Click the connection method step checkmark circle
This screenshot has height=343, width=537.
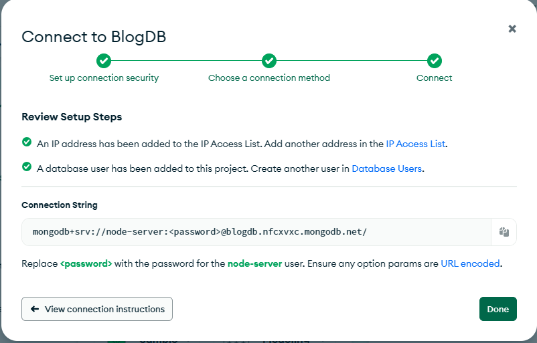(x=269, y=61)
